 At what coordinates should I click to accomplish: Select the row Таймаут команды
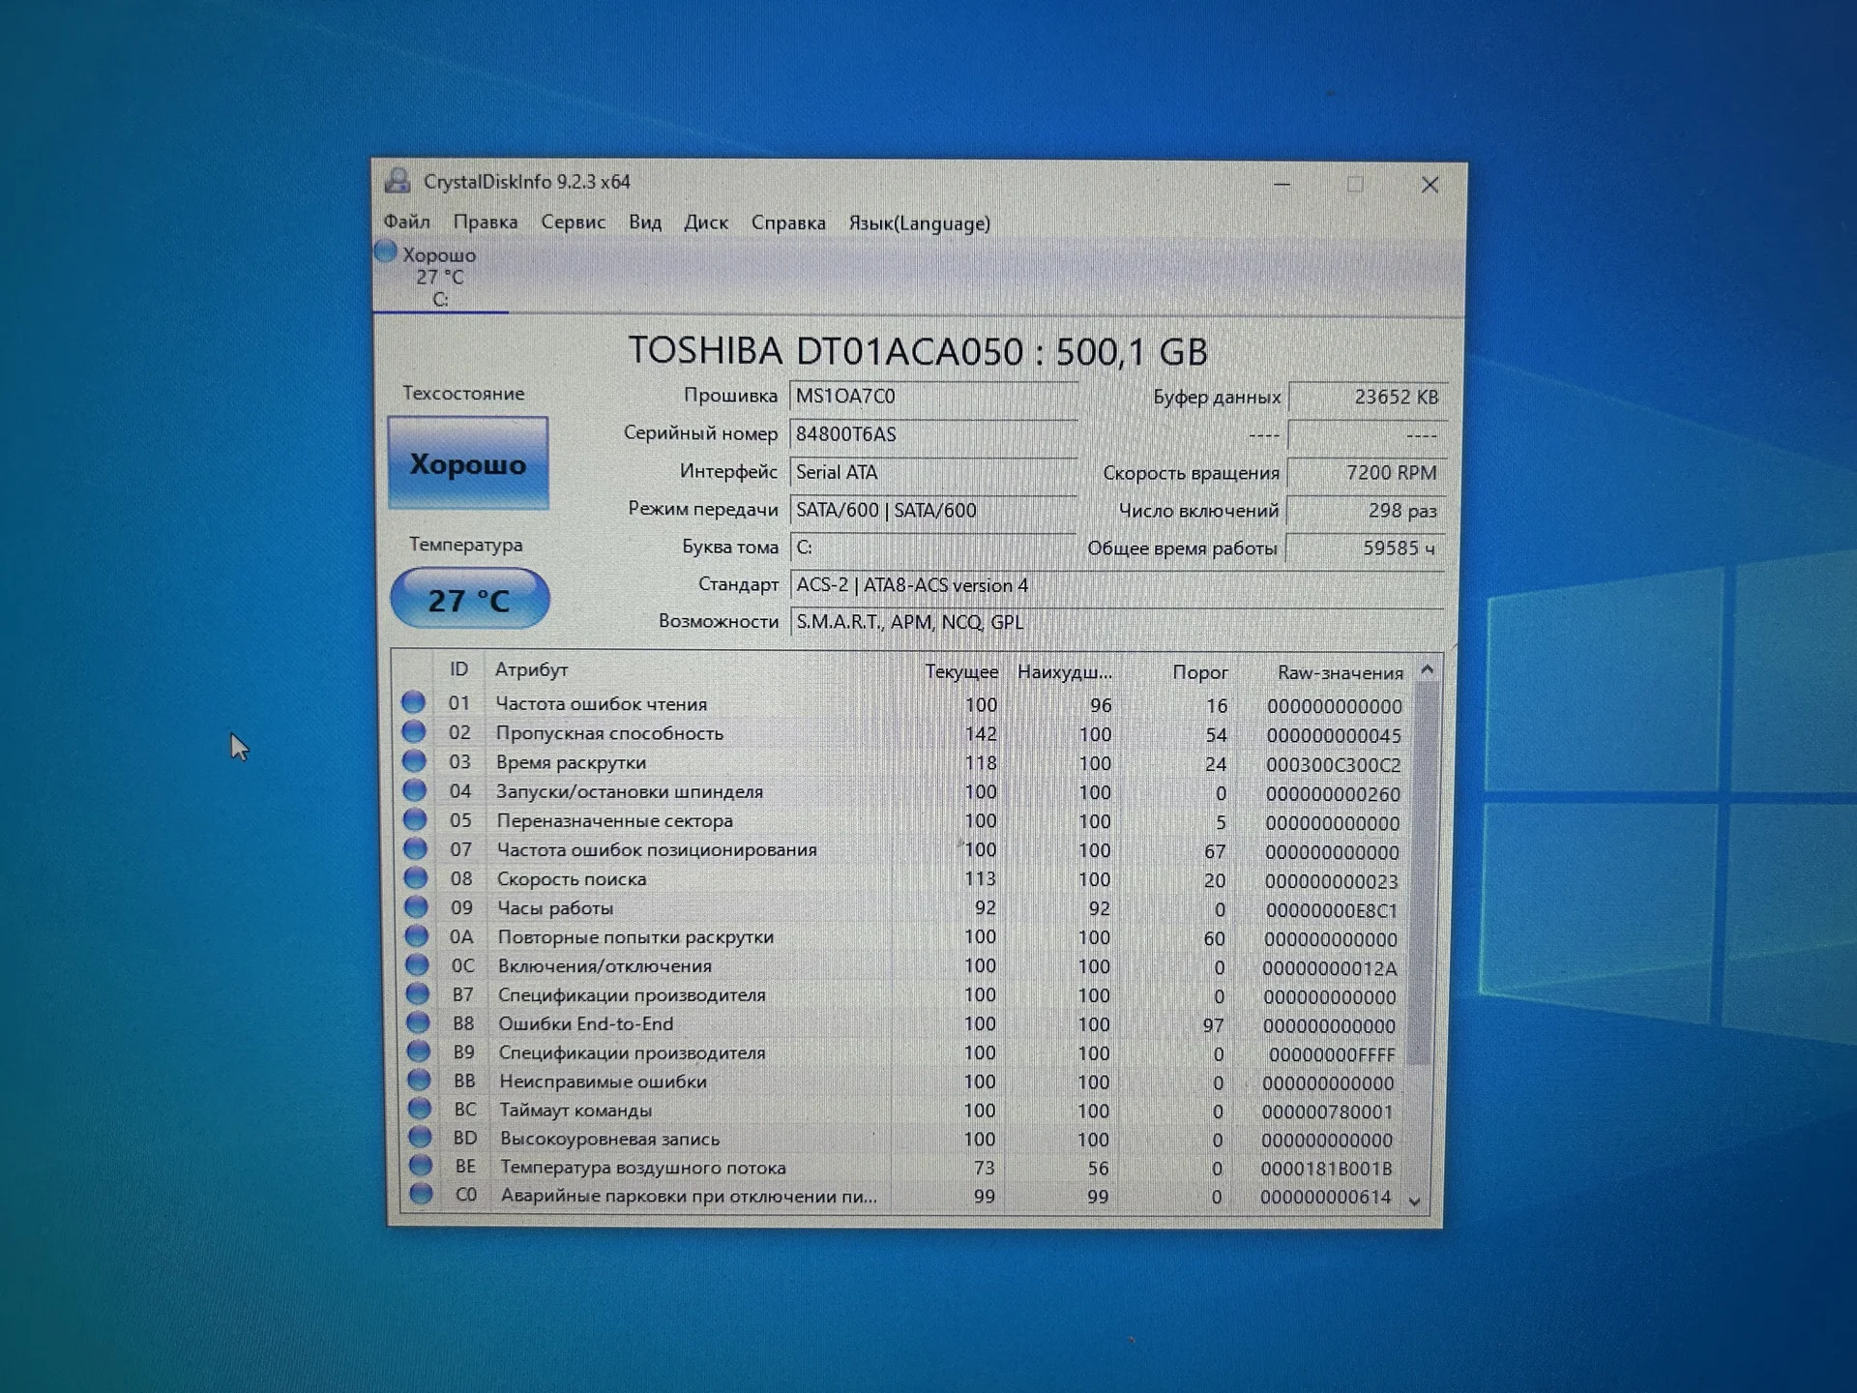(x=905, y=1110)
